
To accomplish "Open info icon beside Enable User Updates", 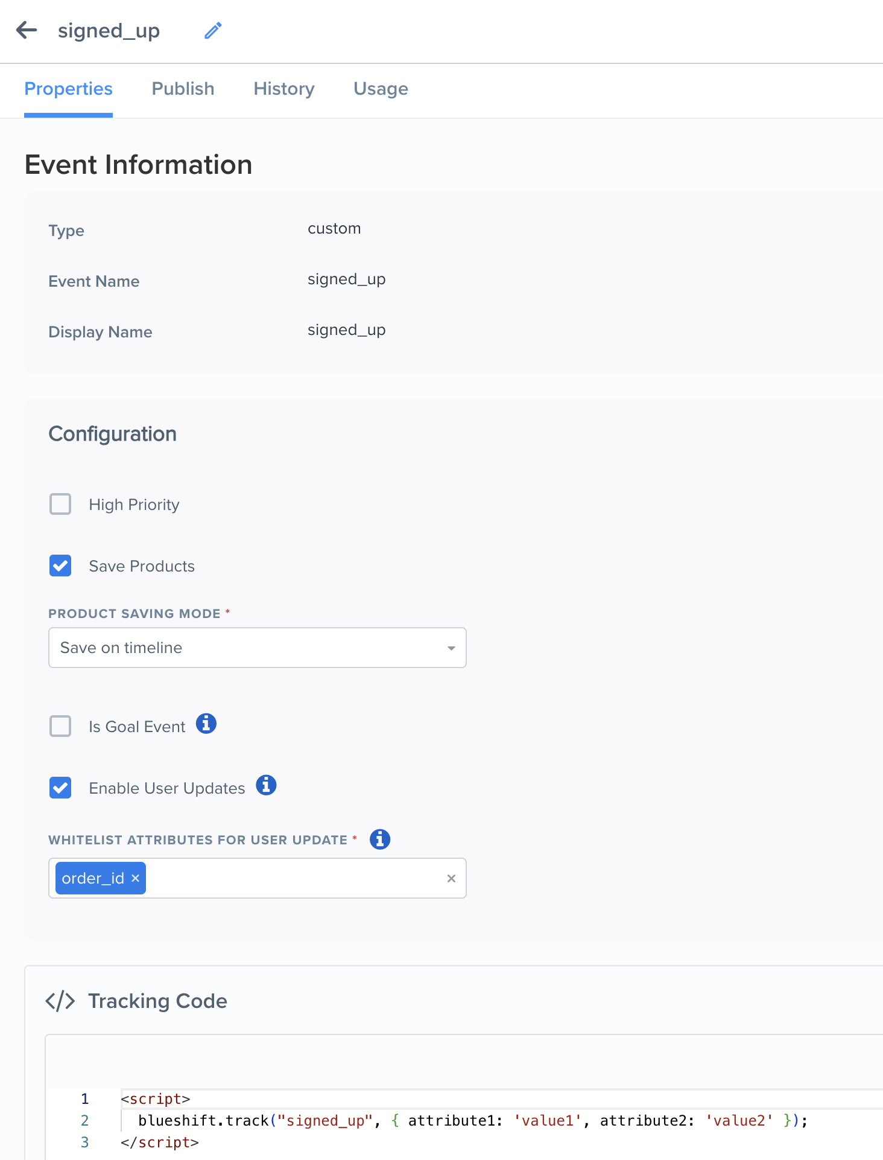I will click(x=266, y=785).
